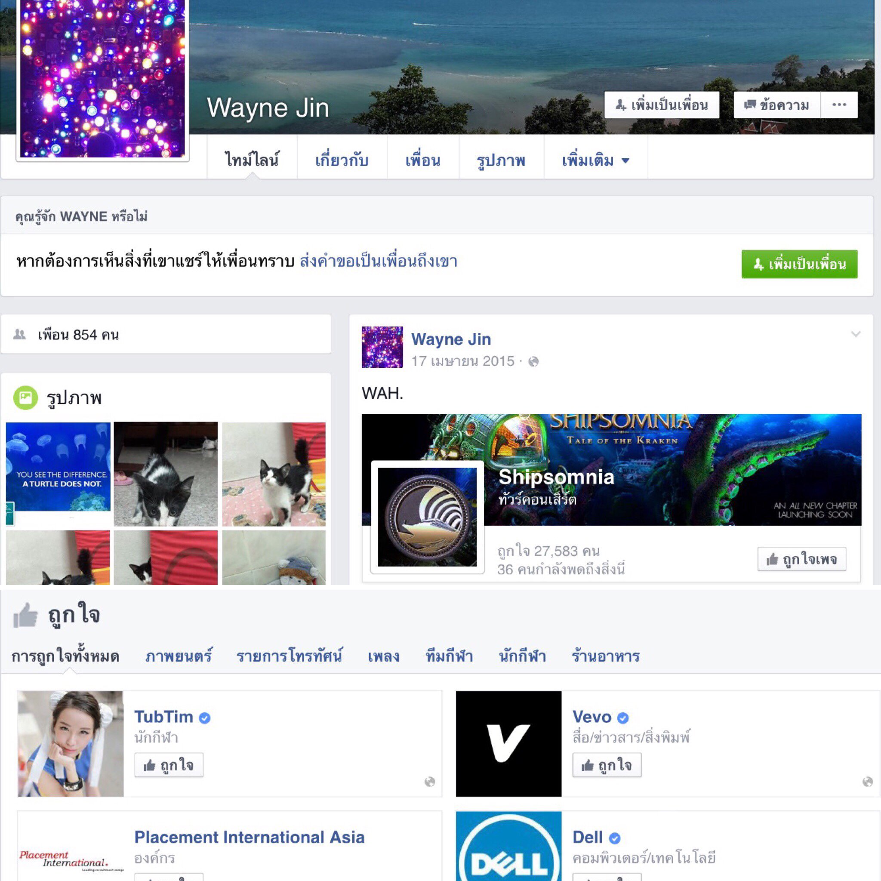Click the ถูกใจเพจ button for Shipsomnia
The width and height of the screenshot is (881, 881).
(802, 559)
